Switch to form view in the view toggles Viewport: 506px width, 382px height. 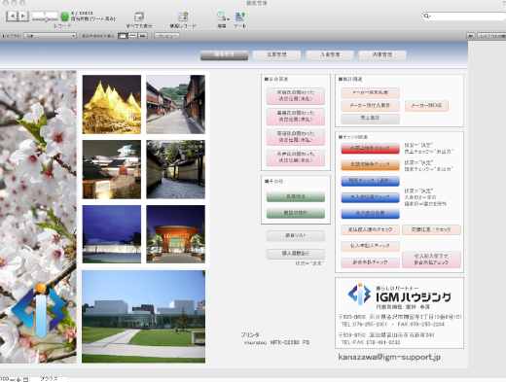[x=123, y=36]
